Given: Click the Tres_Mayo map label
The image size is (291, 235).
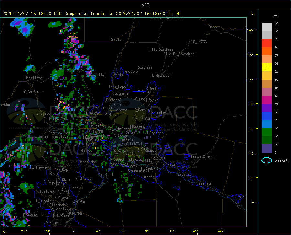Looking at the screenshot, I should [x=117, y=87].
